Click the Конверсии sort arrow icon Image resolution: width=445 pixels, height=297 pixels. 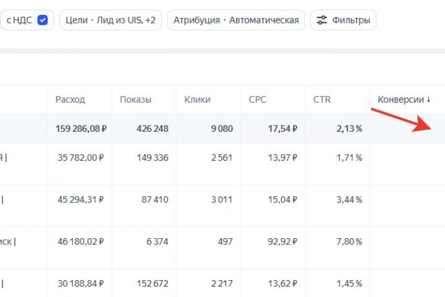click(428, 100)
